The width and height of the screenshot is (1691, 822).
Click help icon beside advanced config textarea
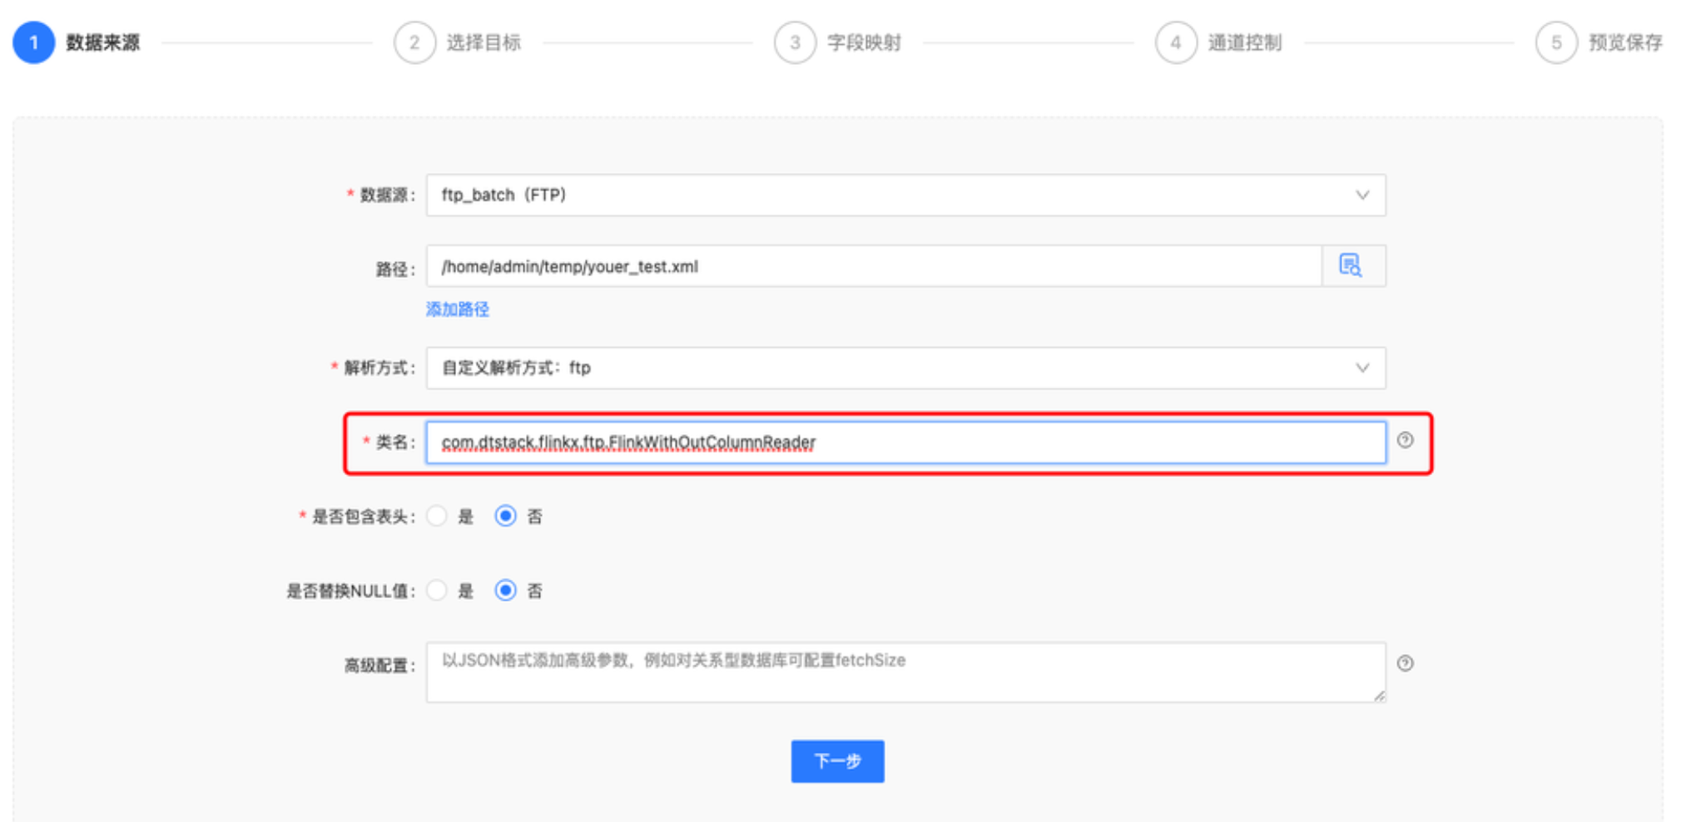1405,663
